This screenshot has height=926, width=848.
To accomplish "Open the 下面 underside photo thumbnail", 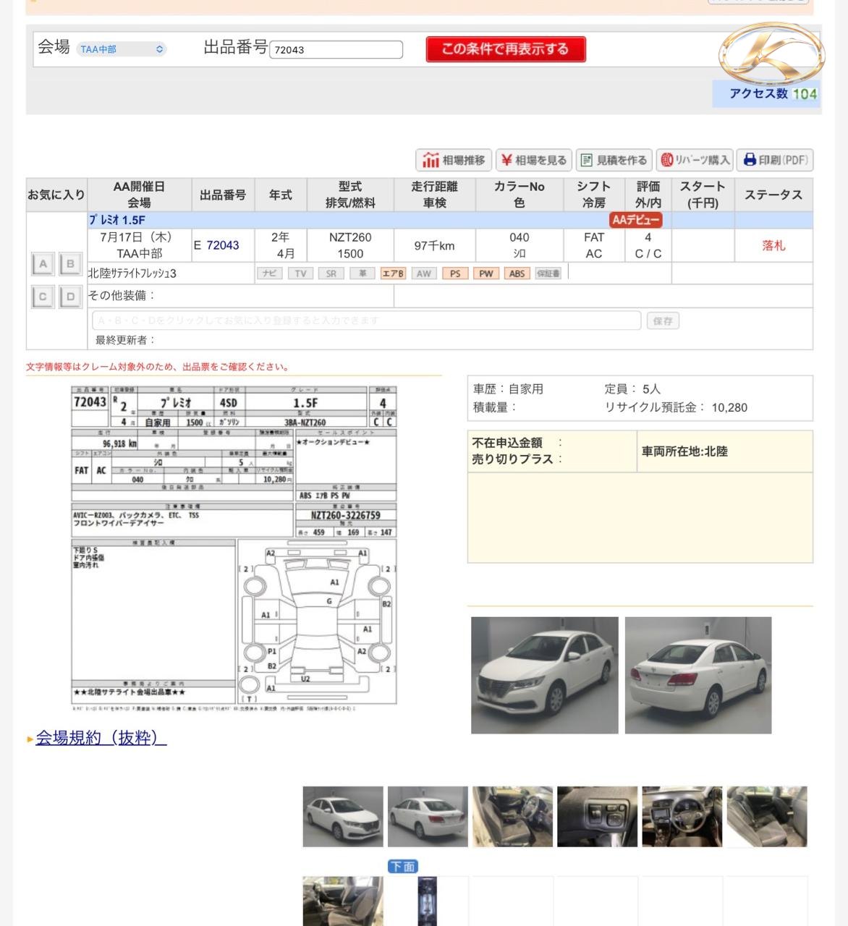I will pos(428,901).
